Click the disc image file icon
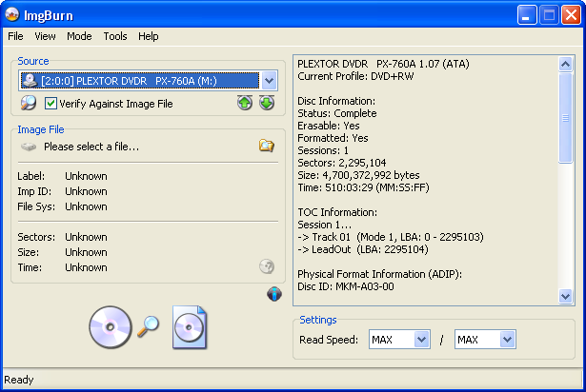The height and width of the screenshot is (392, 586). 190,327
